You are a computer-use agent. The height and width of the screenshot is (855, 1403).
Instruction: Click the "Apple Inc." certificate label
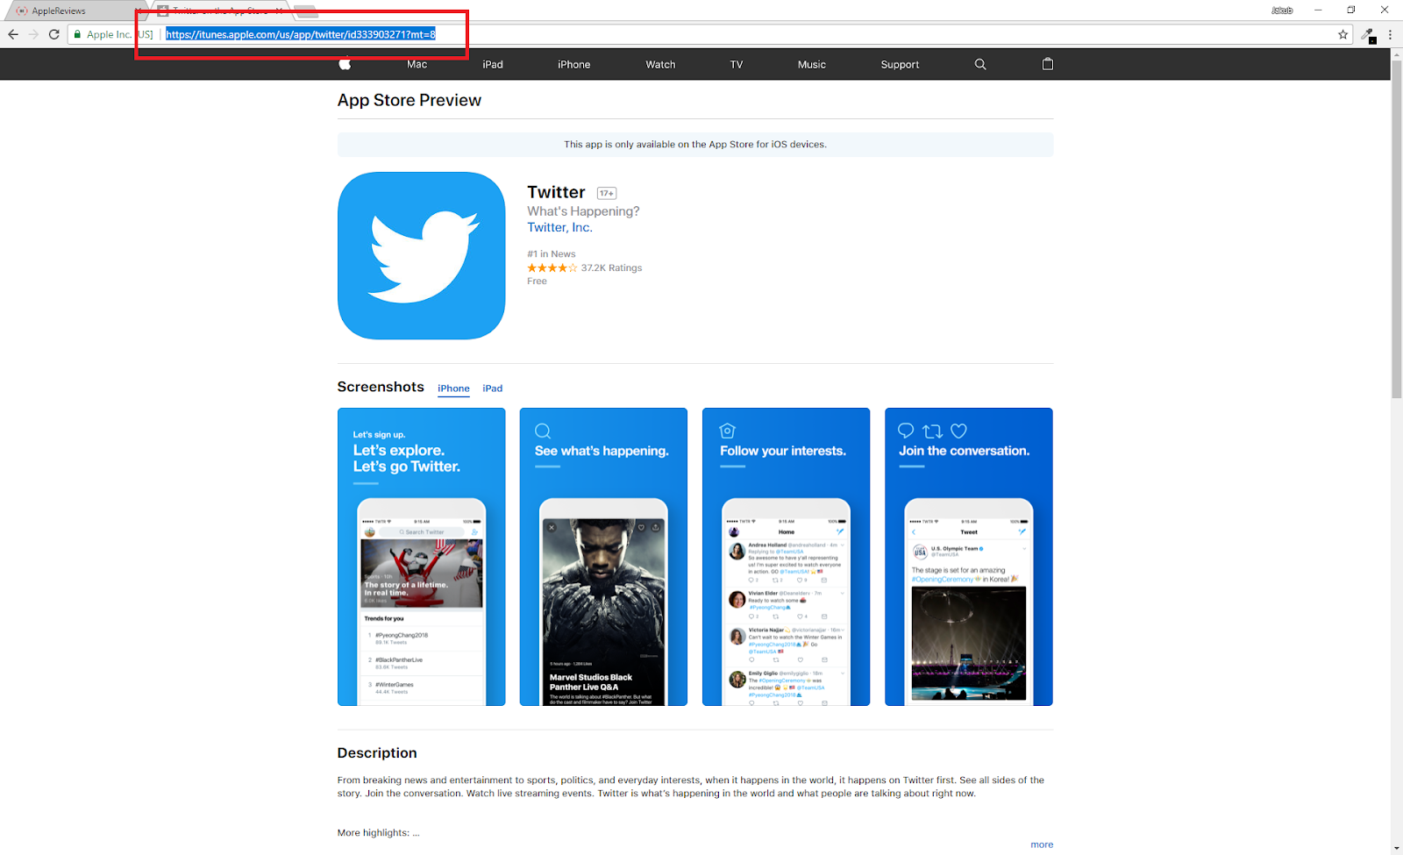[109, 34]
